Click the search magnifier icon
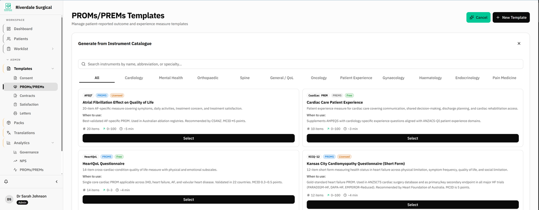 coord(84,64)
